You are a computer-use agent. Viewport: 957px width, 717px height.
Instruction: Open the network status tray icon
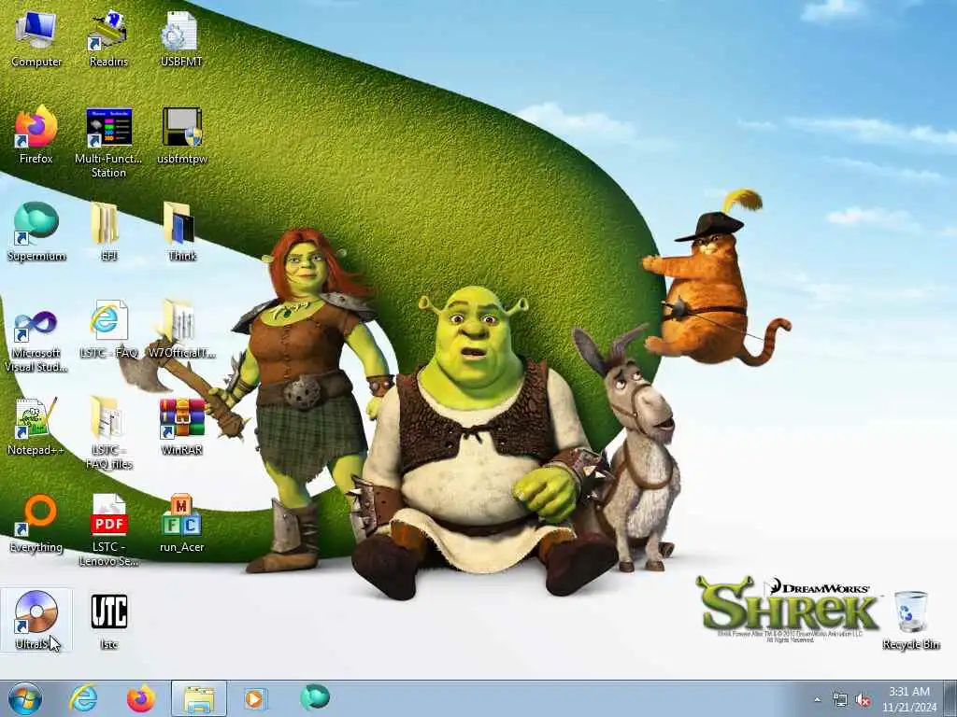(x=840, y=700)
